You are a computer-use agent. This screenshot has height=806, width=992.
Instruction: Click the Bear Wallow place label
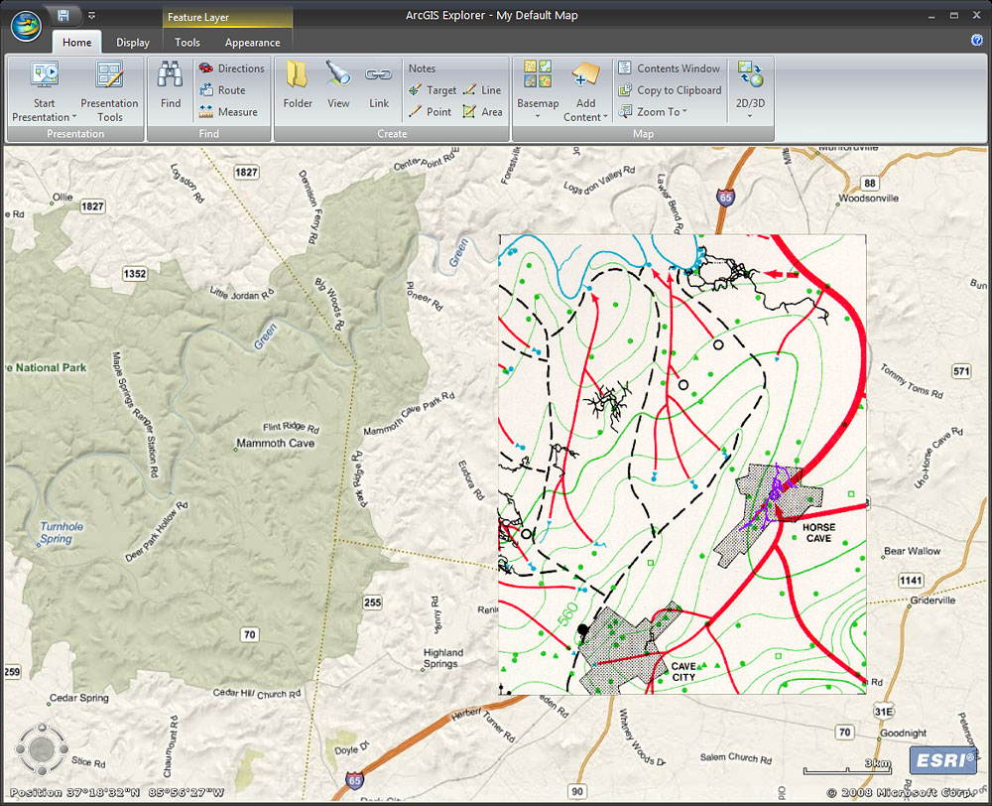point(912,551)
